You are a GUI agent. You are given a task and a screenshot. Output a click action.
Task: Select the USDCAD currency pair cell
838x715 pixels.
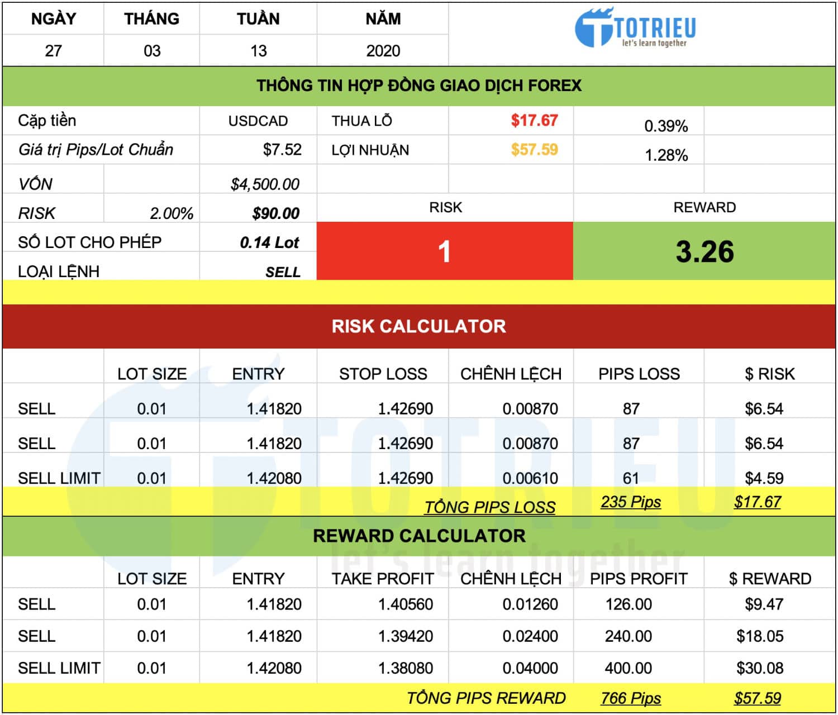pyautogui.click(x=258, y=121)
